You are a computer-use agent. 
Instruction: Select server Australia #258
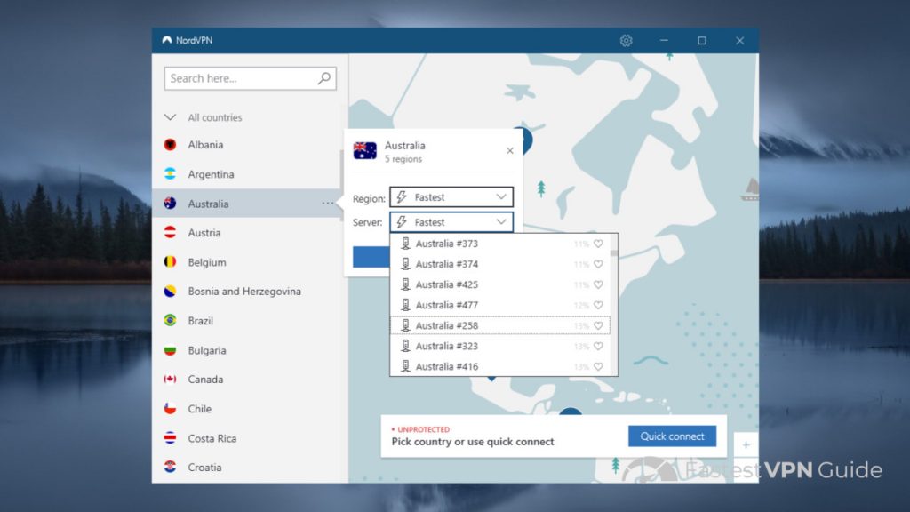[x=500, y=325]
